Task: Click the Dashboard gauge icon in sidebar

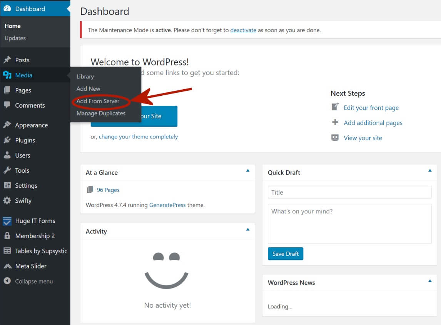Action: tap(7, 9)
